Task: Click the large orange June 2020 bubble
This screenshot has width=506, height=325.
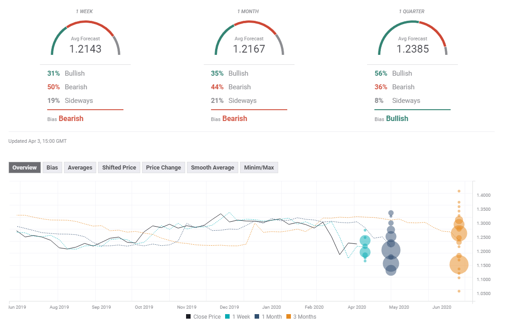Action: point(460,265)
